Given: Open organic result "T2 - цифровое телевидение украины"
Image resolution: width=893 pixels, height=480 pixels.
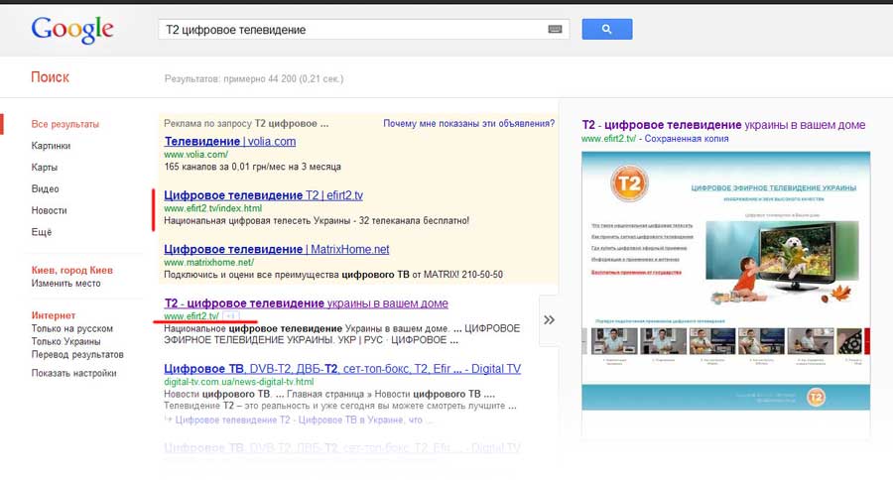Looking at the screenshot, I should 307,303.
